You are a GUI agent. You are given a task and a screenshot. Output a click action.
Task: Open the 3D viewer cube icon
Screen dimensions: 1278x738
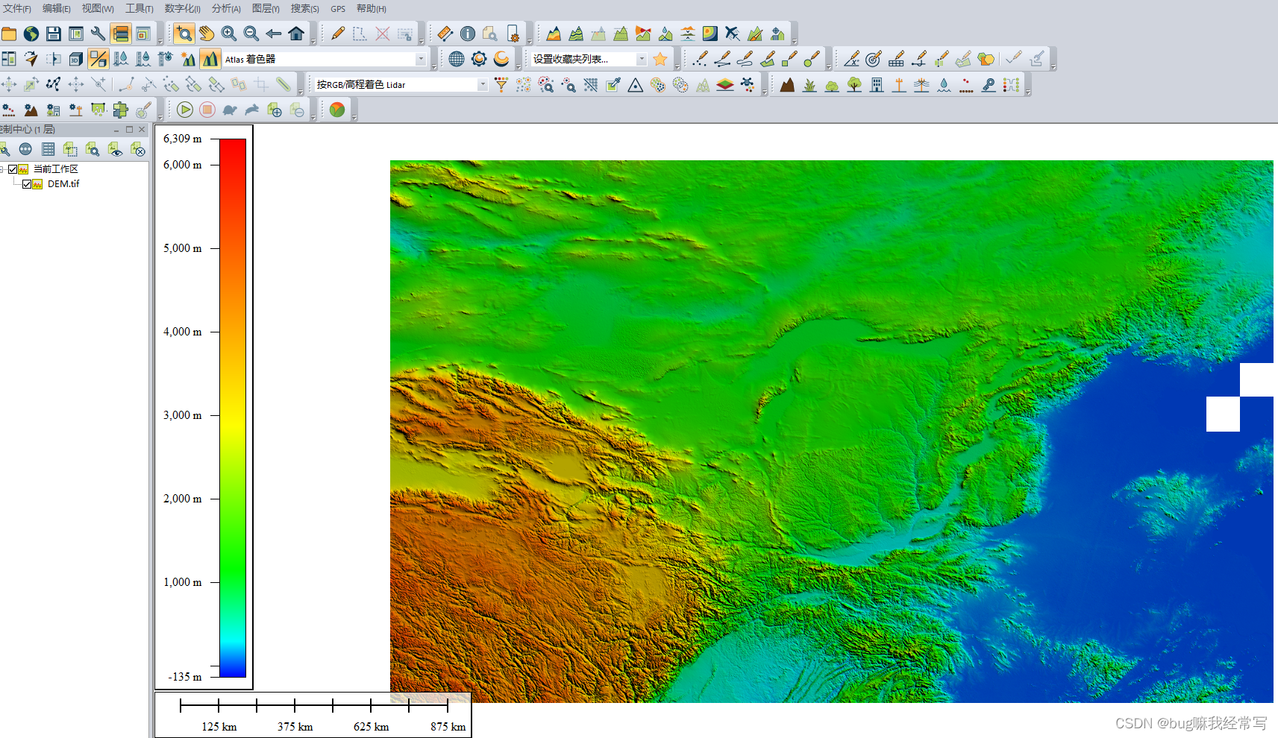pos(75,59)
